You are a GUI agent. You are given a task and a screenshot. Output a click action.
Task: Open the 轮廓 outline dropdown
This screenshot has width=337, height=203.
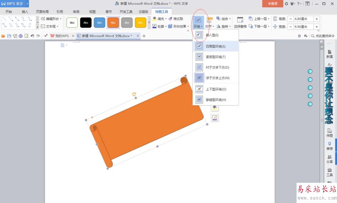[x=159, y=26]
